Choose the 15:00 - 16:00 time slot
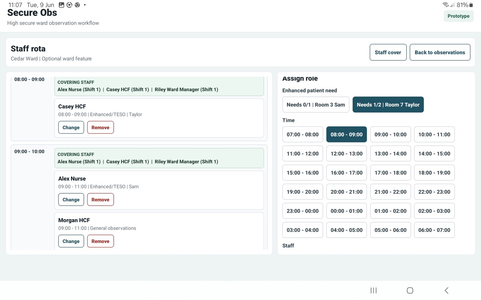This screenshot has height=300, width=481. (x=302, y=173)
